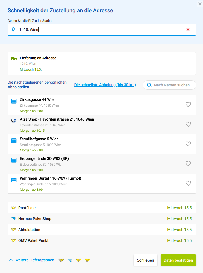Image resolution: width=203 pixels, height=273 pixels.
Task: Select the OMV Paket Punkt option
Action: 102,240
